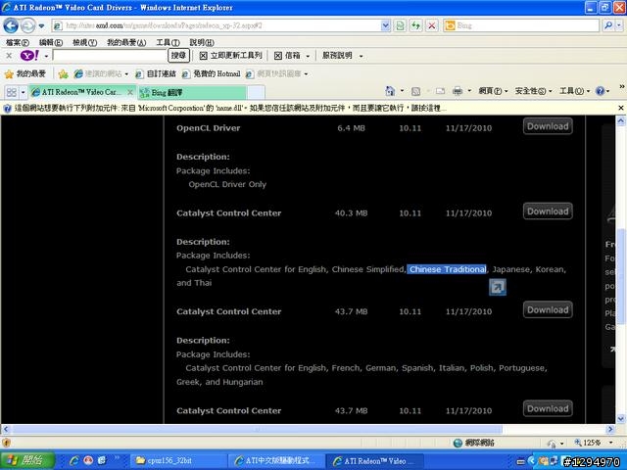Open the 免費的 Hotmail favorites link
This screenshot has width=627, height=470.
[x=212, y=73]
